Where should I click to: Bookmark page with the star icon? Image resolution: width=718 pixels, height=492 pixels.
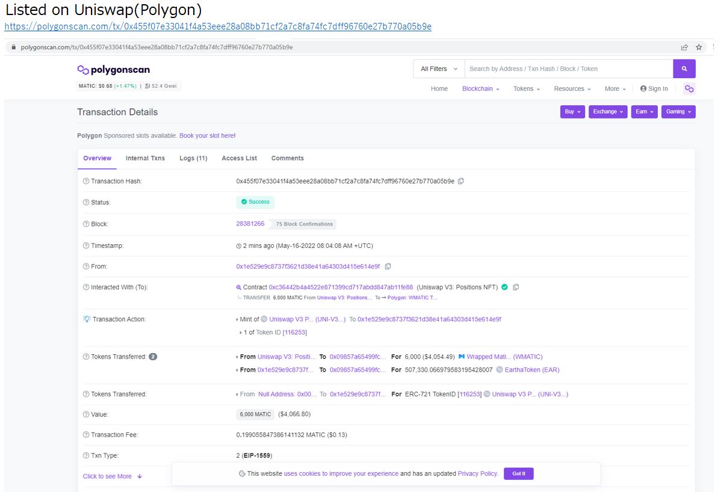(x=699, y=47)
